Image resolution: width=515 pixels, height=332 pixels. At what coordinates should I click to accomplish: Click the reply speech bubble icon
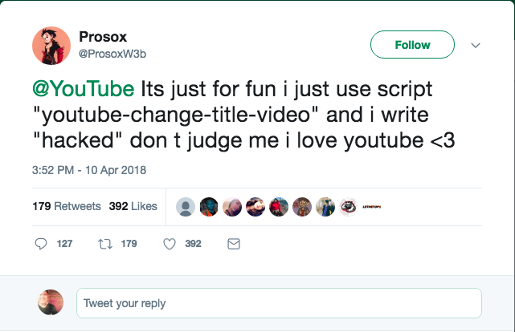click(x=42, y=244)
